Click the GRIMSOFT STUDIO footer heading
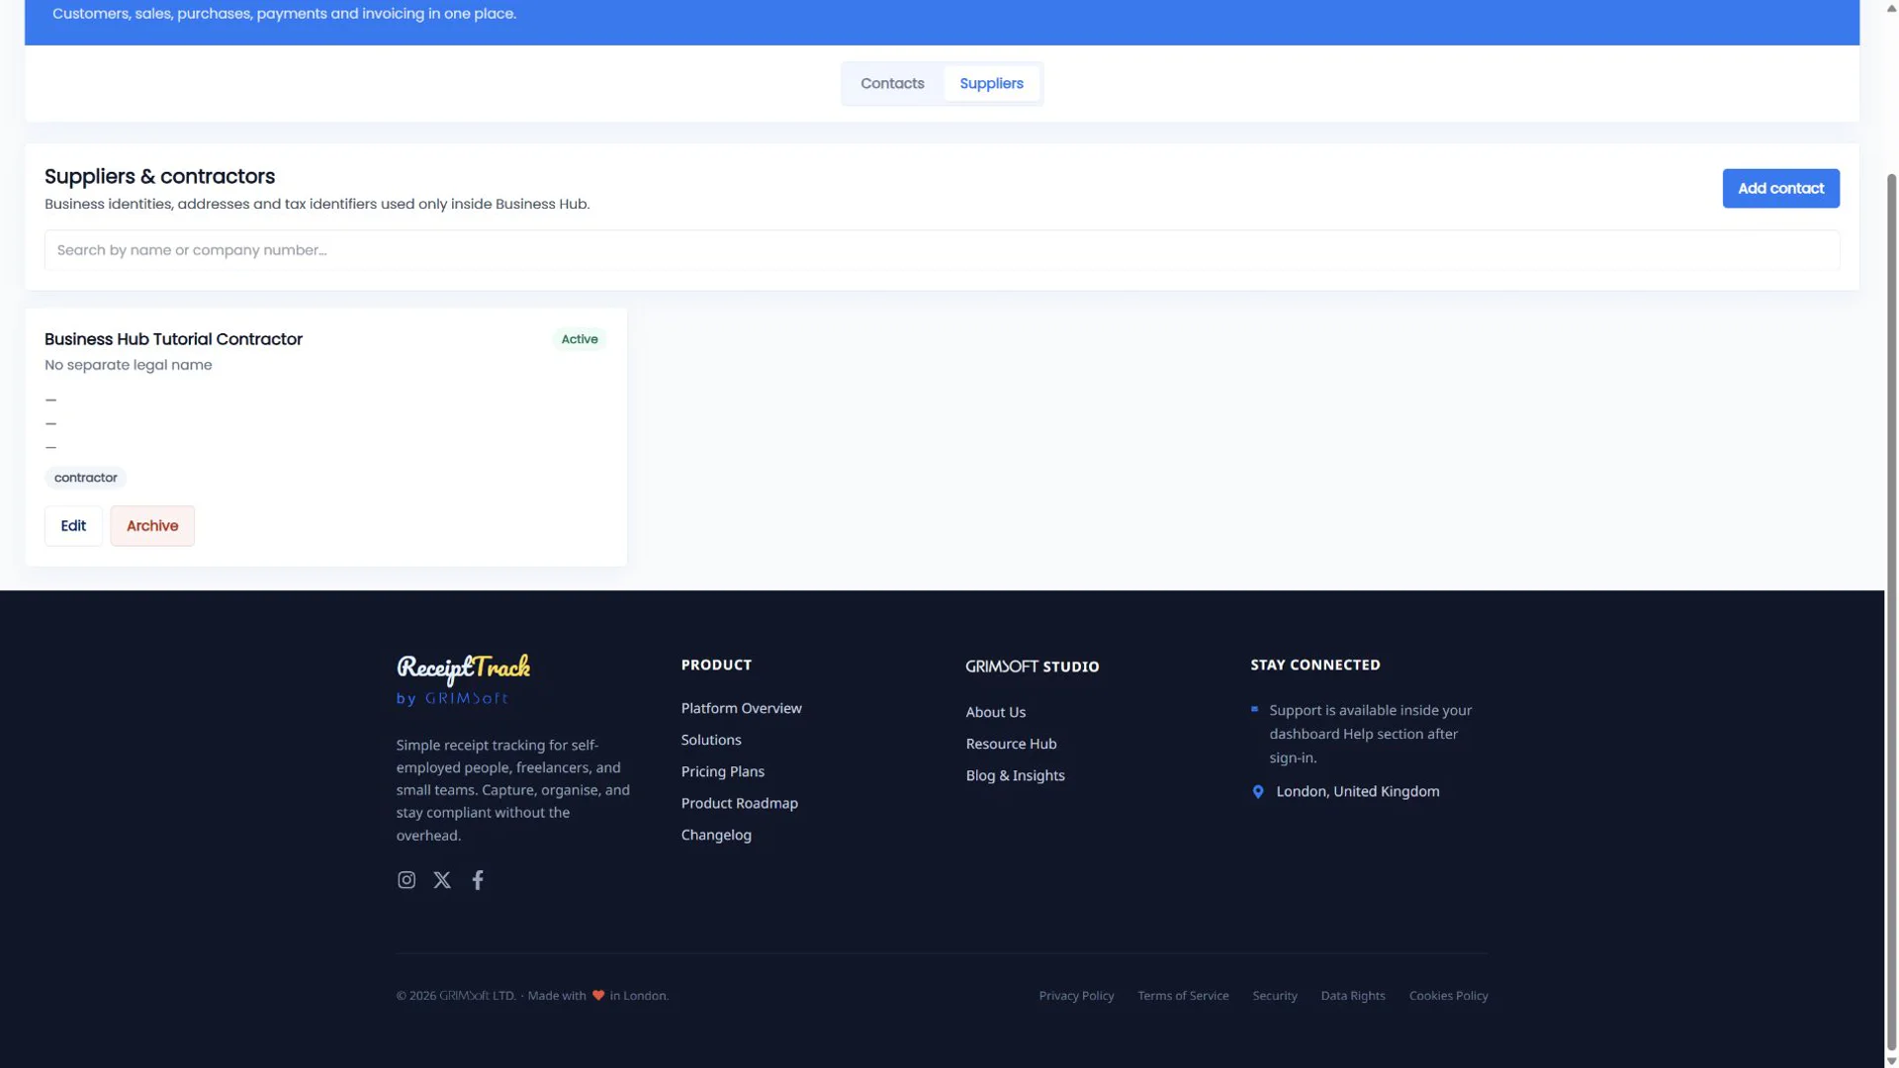Image resolution: width=1899 pixels, height=1068 pixels. click(1033, 667)
